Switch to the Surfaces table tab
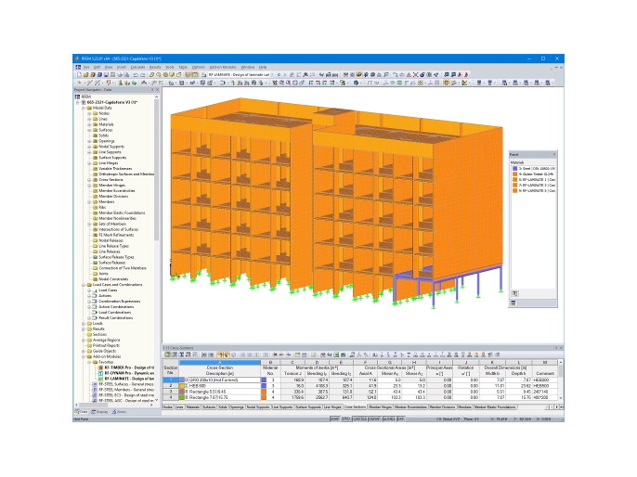The height and width of the screenshot is (477, 637). [x=209, y=407]
